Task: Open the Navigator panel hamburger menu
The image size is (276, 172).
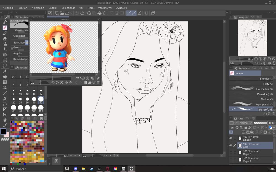Action: 230,17
